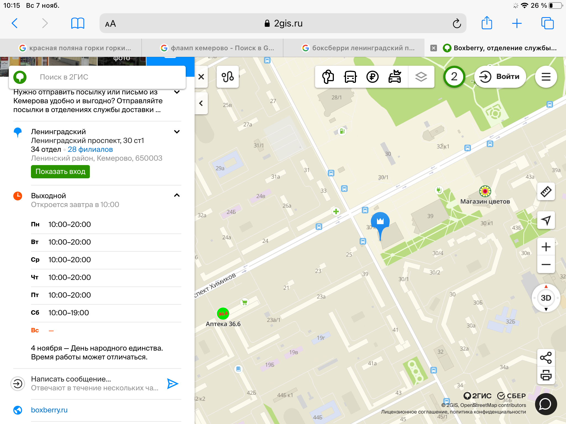Collapse the side panel arrow
The width and height of the screenshot is (566, 424).
201,103
